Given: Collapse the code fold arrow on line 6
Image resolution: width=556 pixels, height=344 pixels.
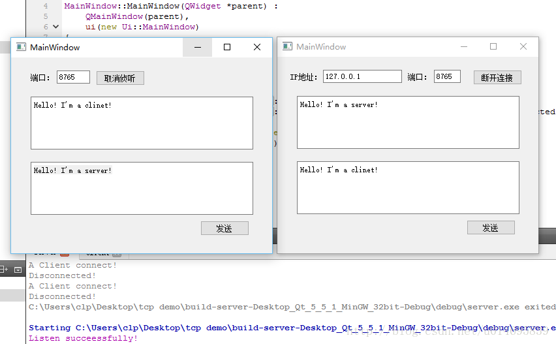Looking at the screenshot, I should click(x=55, y=27).
